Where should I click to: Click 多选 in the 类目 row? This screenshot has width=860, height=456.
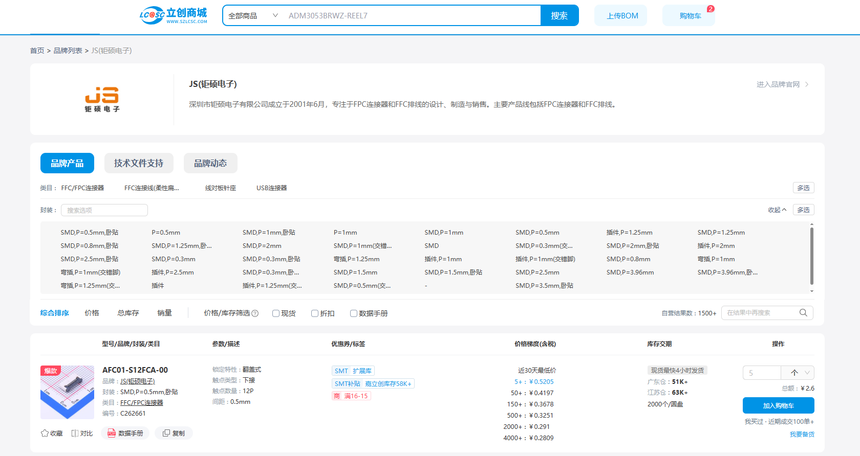click(x=804, y=188)
